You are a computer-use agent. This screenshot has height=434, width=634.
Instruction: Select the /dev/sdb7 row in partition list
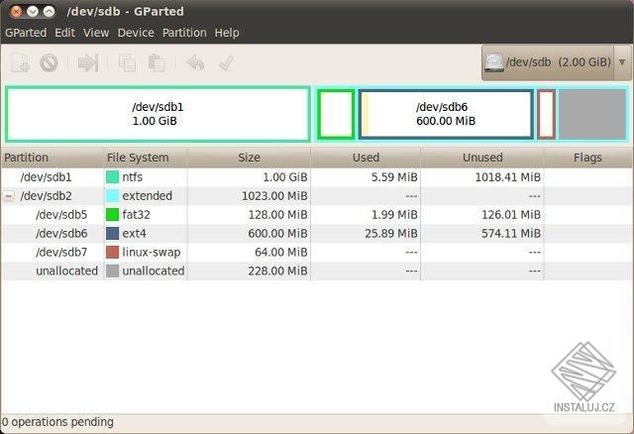pyautogui.click(x=317, y=253)
